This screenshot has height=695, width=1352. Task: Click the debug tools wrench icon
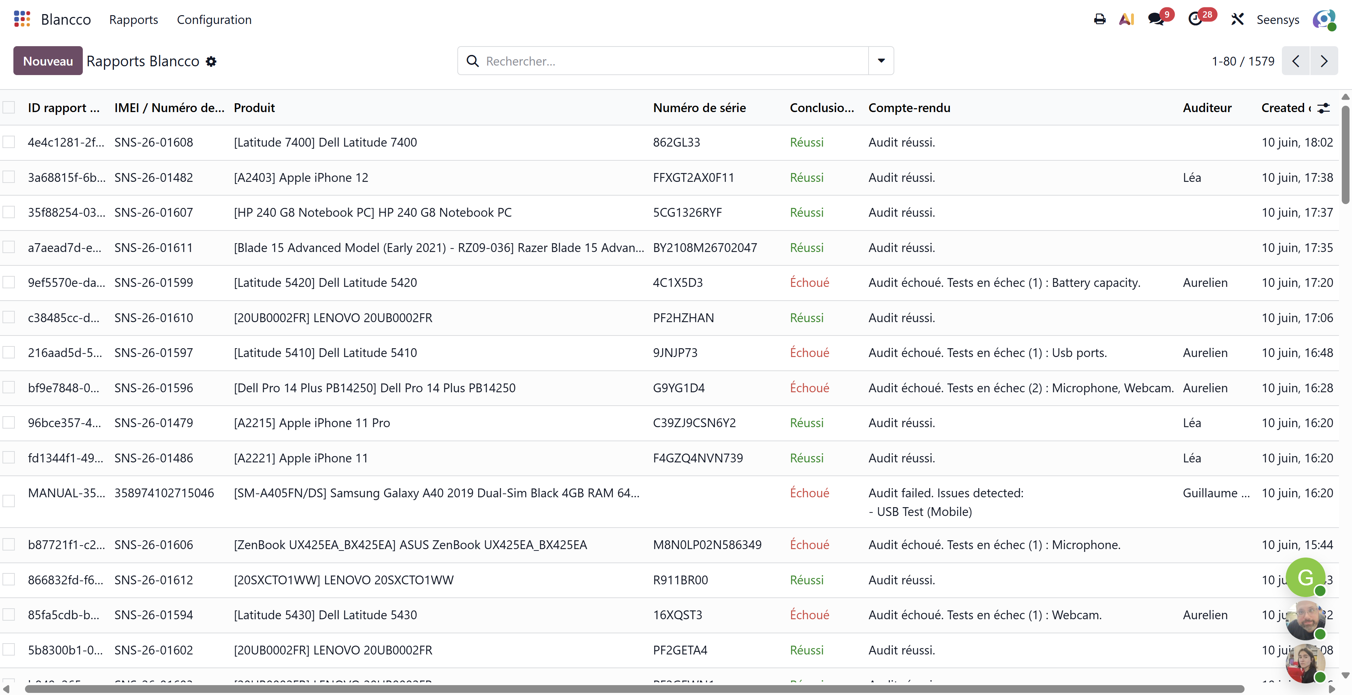click(x=1237, y=19)
